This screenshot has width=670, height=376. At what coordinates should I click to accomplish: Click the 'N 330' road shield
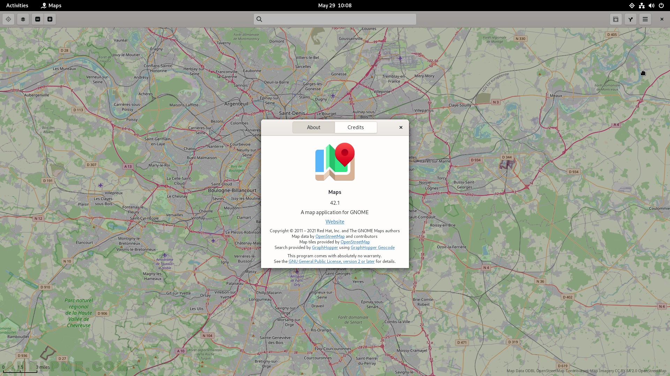point(520,39)
